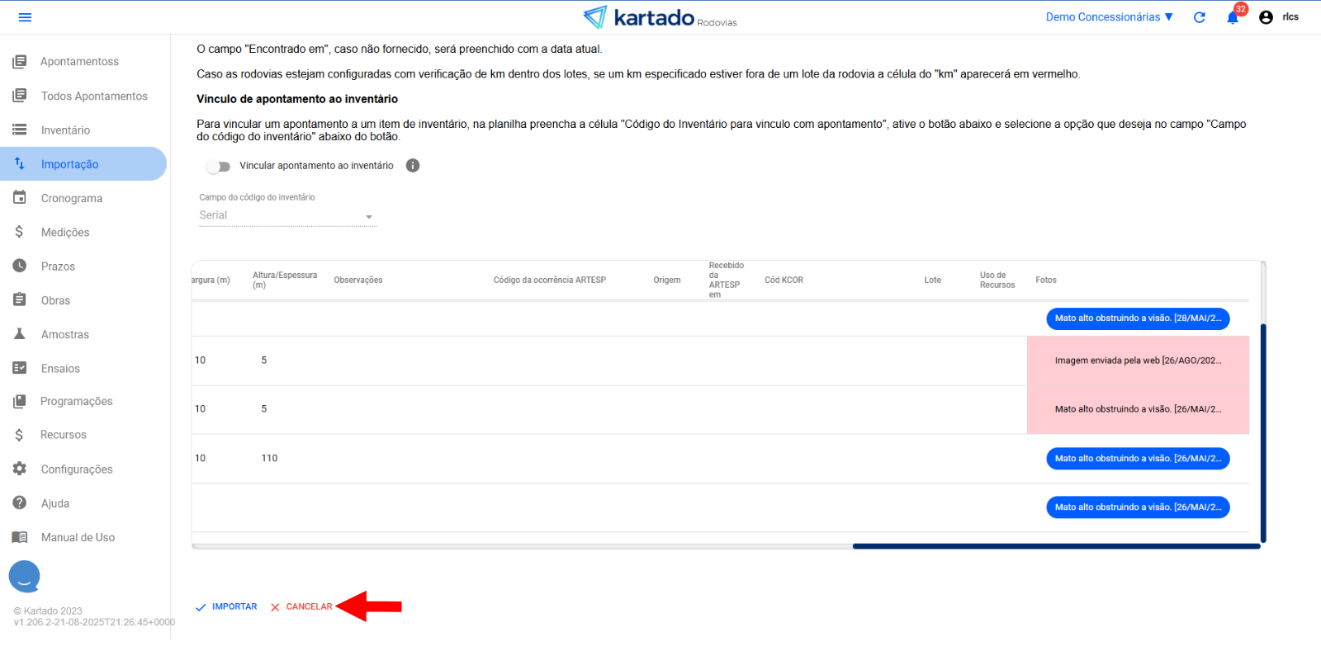Click the refresh icon in header

(x=1199, y=17)
